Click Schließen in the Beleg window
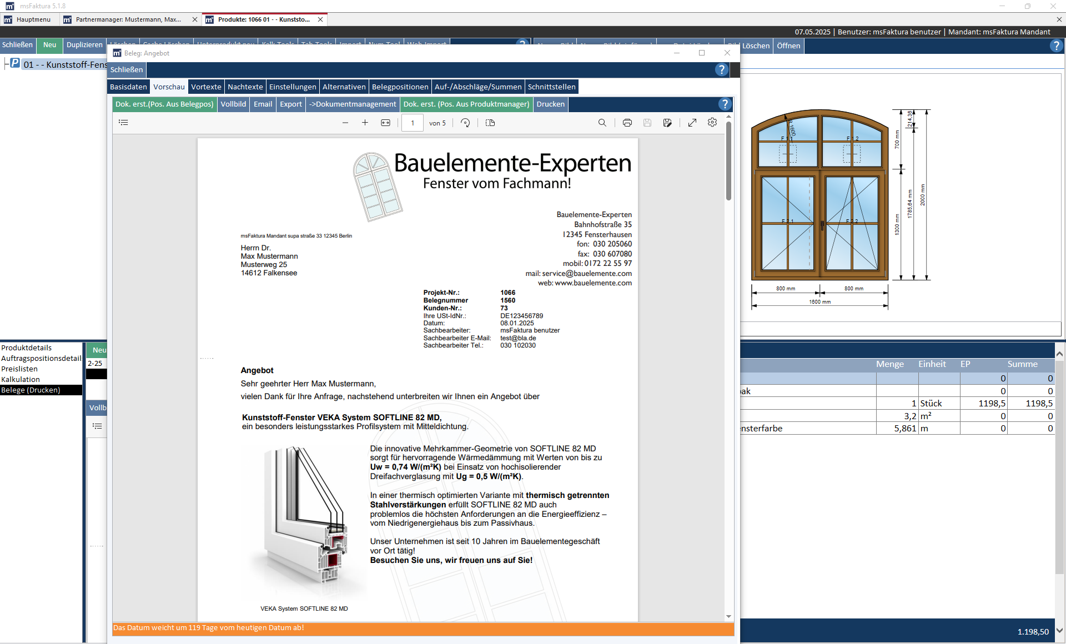 127,69
